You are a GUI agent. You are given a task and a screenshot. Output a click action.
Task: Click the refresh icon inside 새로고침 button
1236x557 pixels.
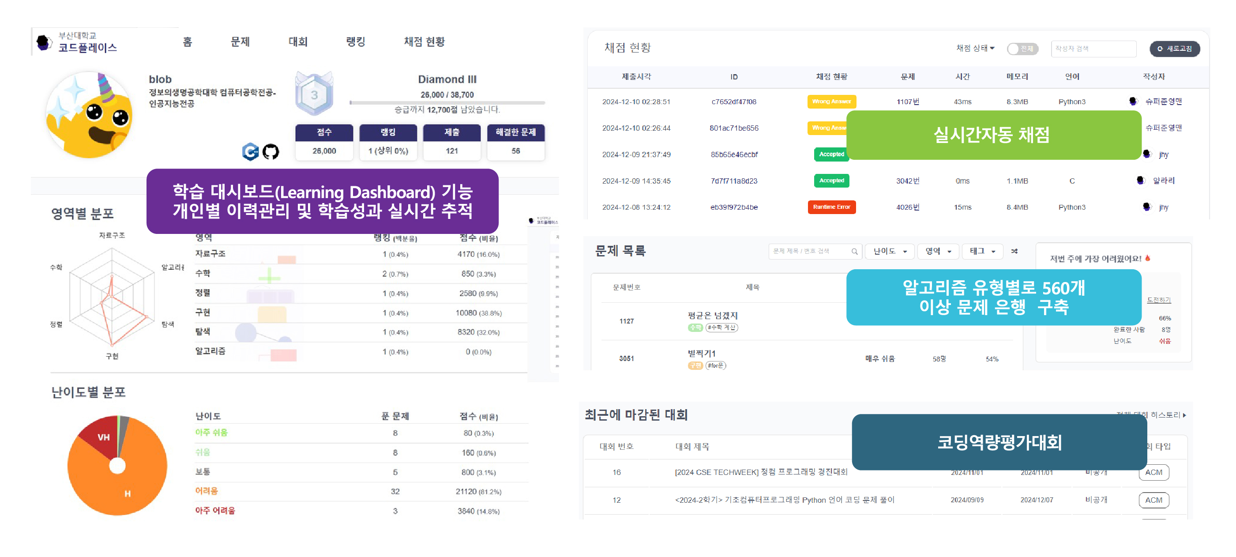(1160, 49)
